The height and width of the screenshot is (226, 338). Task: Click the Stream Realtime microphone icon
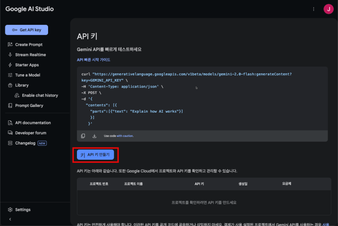[x=10, y=55]
